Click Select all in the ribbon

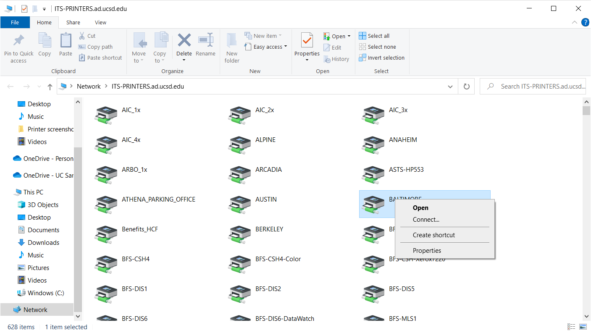click(374, 36)
